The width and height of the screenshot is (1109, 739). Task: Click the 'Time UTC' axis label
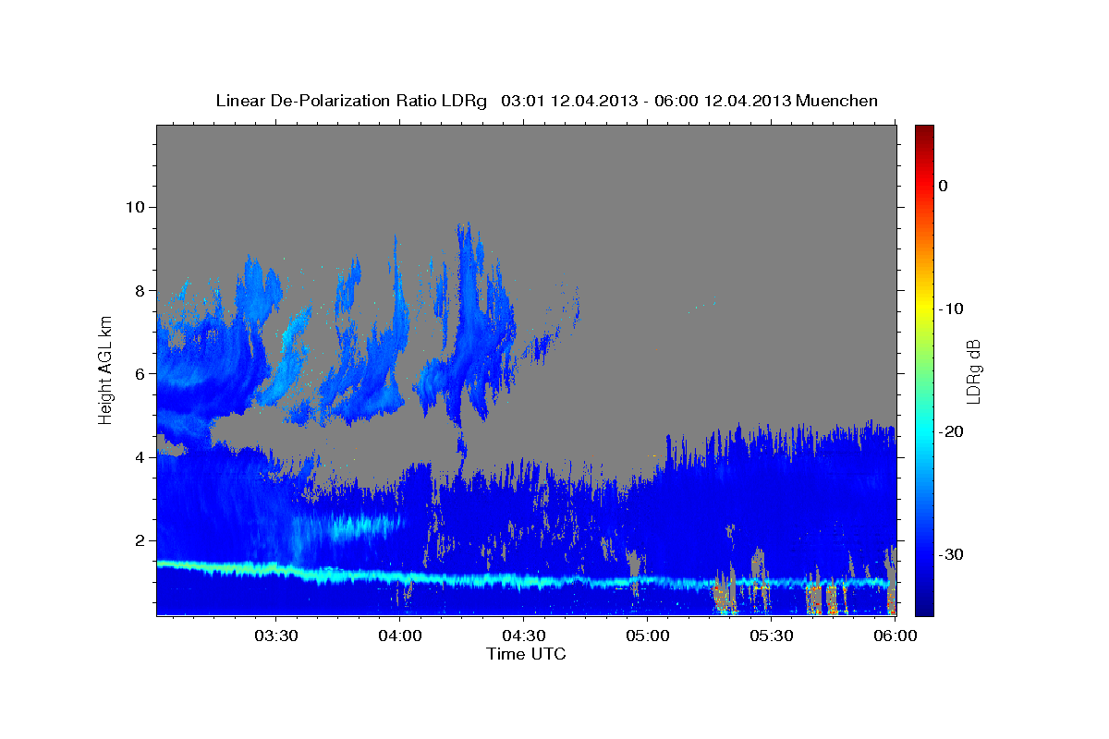[x=526, y=654]
